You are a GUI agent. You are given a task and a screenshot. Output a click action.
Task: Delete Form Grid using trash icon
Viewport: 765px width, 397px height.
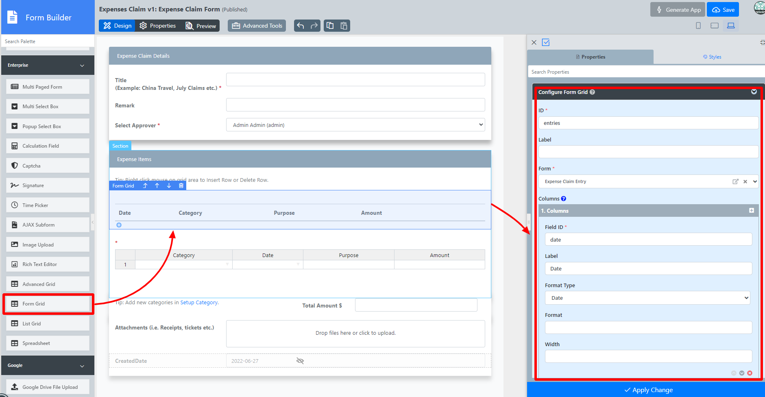(181, 185)
